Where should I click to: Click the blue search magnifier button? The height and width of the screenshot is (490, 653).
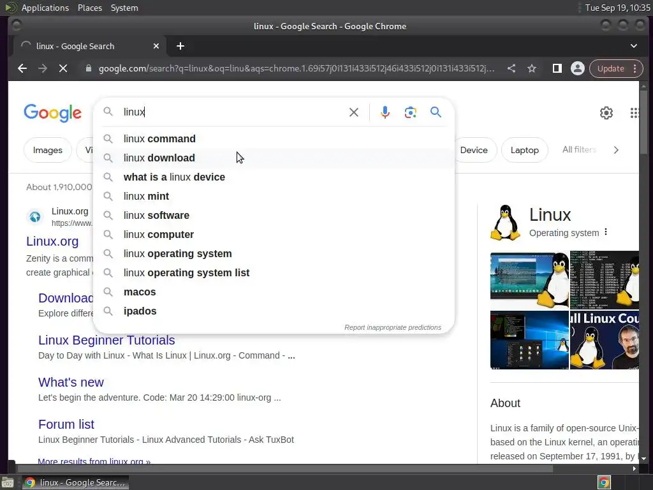pos(436,112)
